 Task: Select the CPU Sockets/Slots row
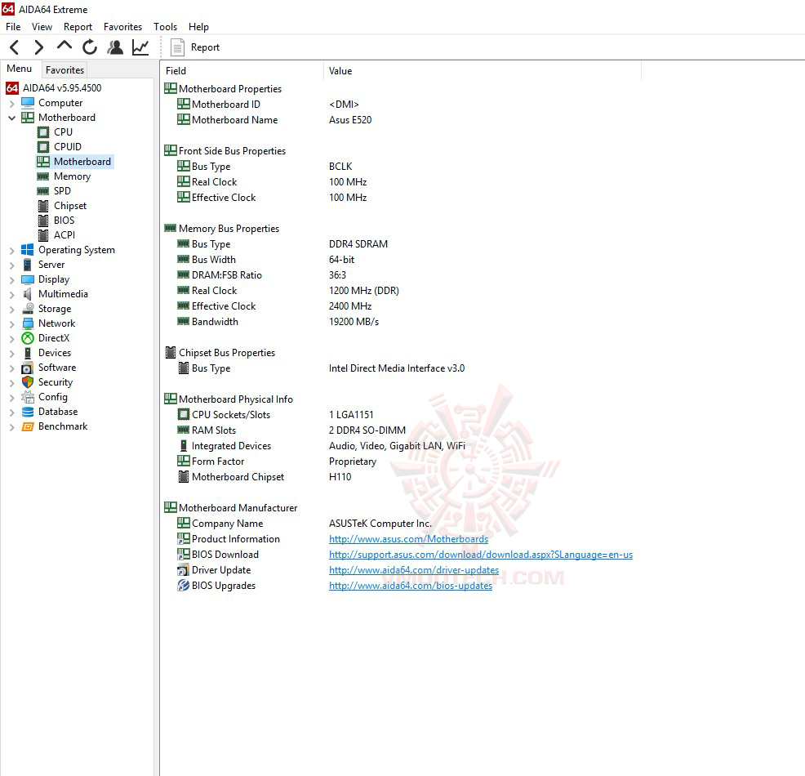[402, 415]
